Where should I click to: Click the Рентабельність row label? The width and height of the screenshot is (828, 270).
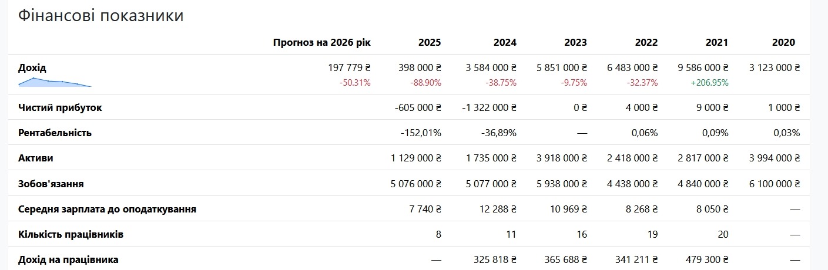coord(55,133)
